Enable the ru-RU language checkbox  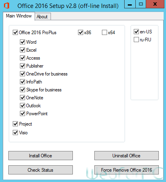(x=137, y=40)
